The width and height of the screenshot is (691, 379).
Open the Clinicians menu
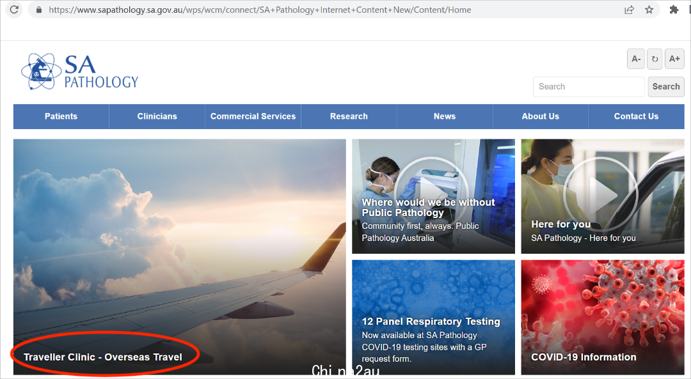click(157, 117)
